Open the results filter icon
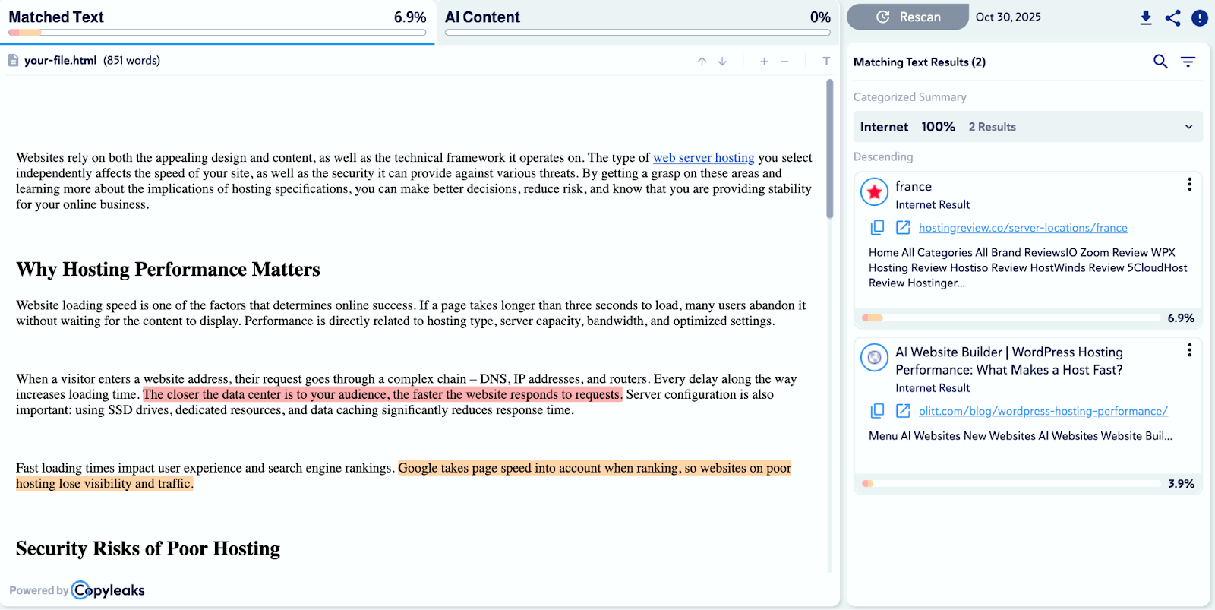The width and height of the screenshot is (1215, 610). (x=1188, y=62)
